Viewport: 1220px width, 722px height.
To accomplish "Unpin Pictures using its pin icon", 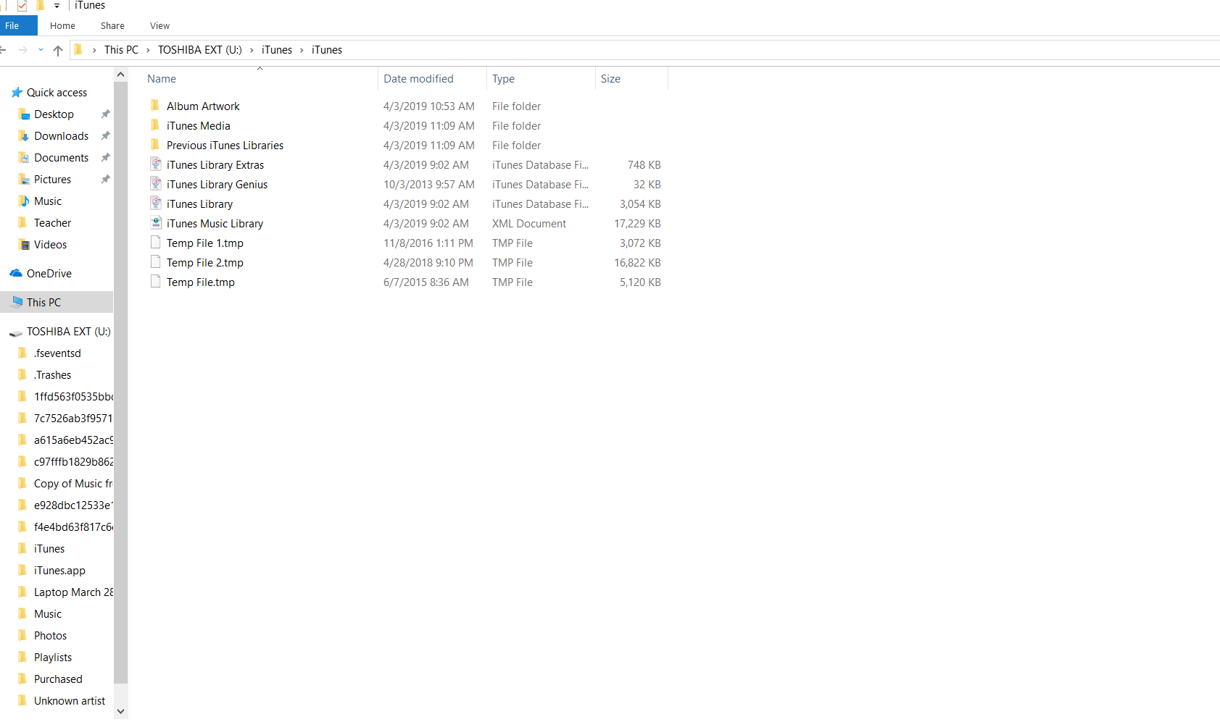I will click(105, 180).
